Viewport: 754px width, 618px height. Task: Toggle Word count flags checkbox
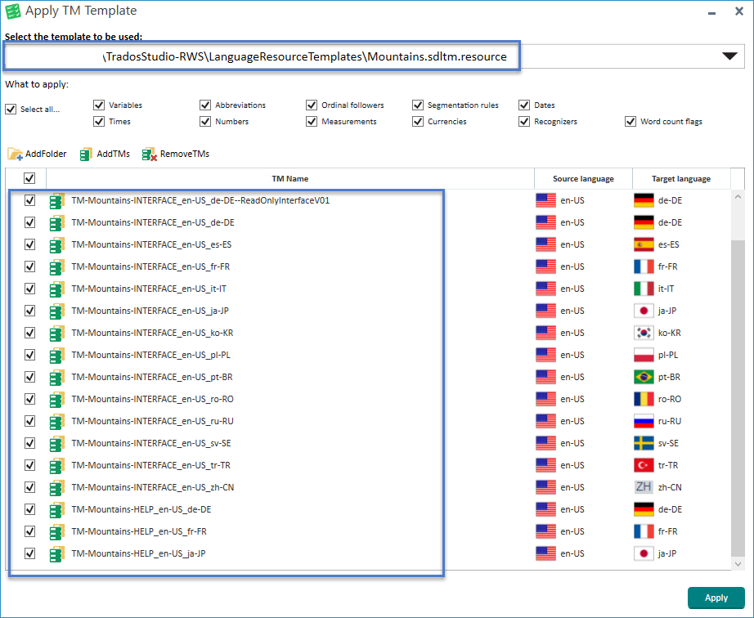coord(631,122)
